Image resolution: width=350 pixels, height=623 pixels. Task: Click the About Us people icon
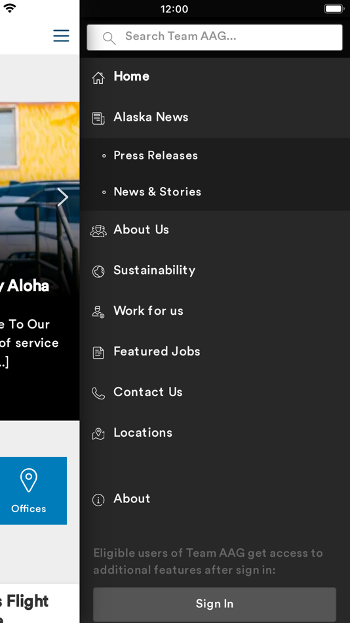coord(98,231)
